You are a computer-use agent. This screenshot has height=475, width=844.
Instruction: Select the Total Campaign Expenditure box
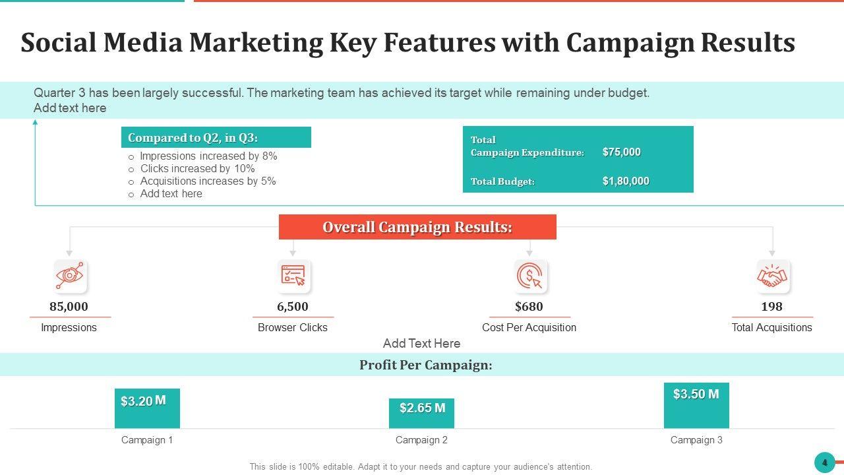pyautogui.click(x=578, y=159)
